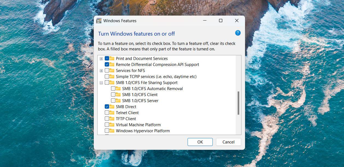Collapse the SMB 1.0/CIFS File Sharing Support node
The height and width of the screenshot is (167, 344).
101,83
